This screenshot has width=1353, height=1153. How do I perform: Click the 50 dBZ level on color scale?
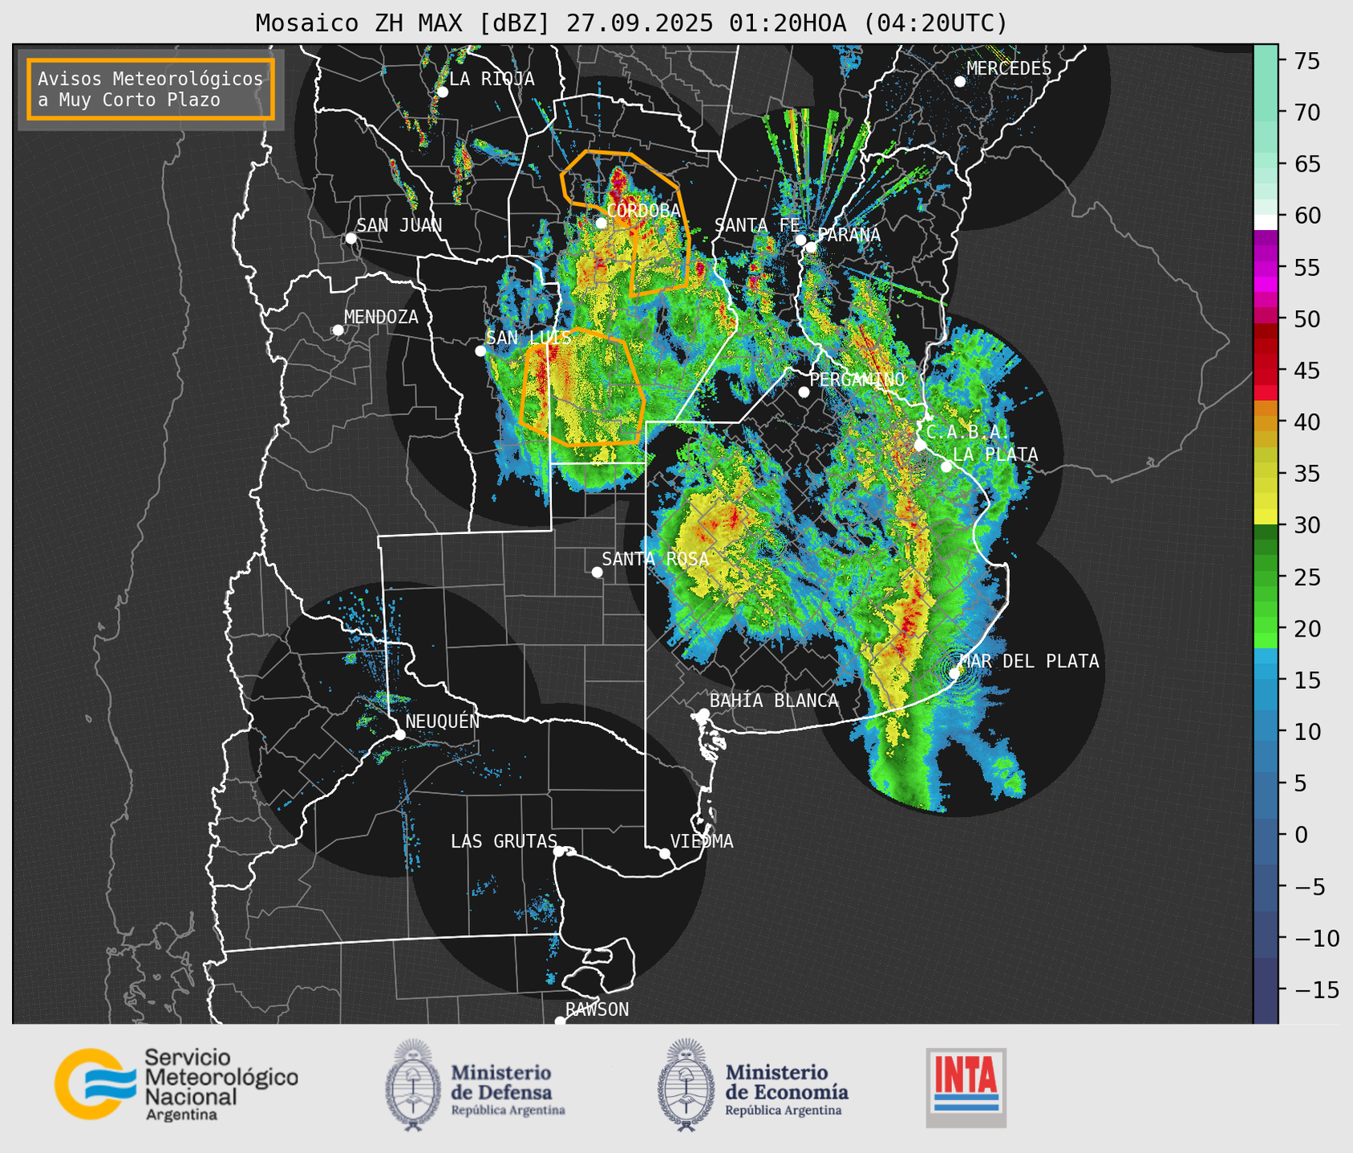click(x=1265, y=320)
